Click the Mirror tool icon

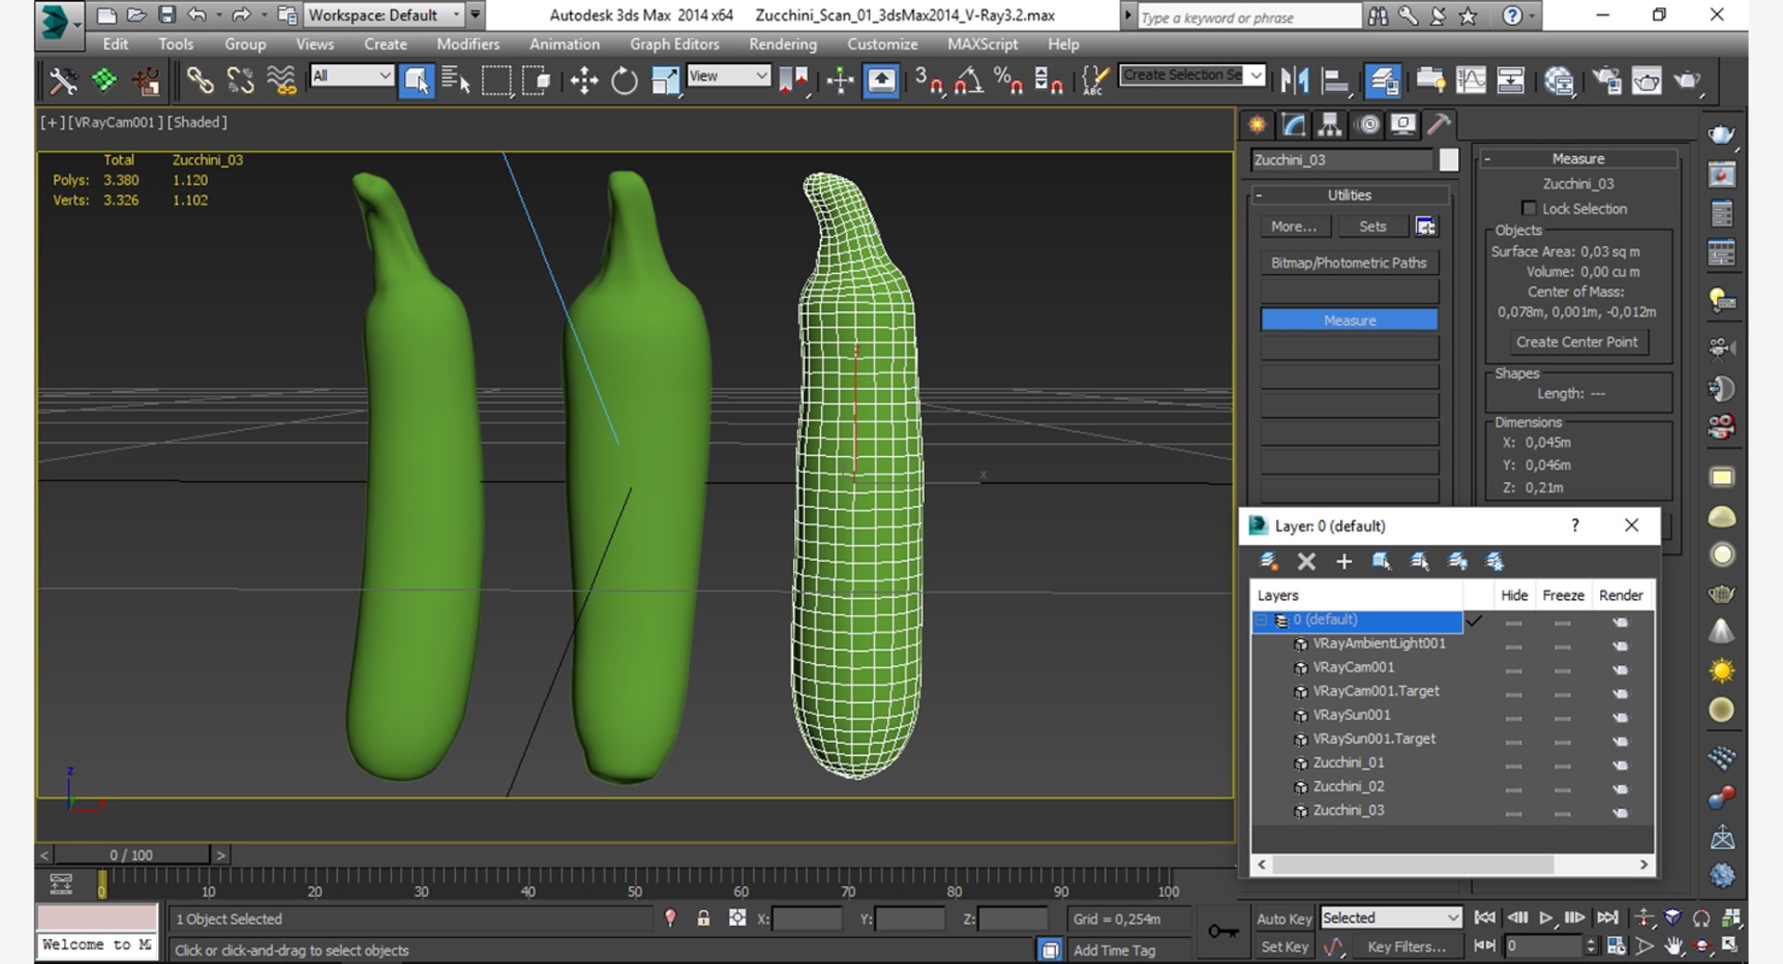[x=1295, y=81]
